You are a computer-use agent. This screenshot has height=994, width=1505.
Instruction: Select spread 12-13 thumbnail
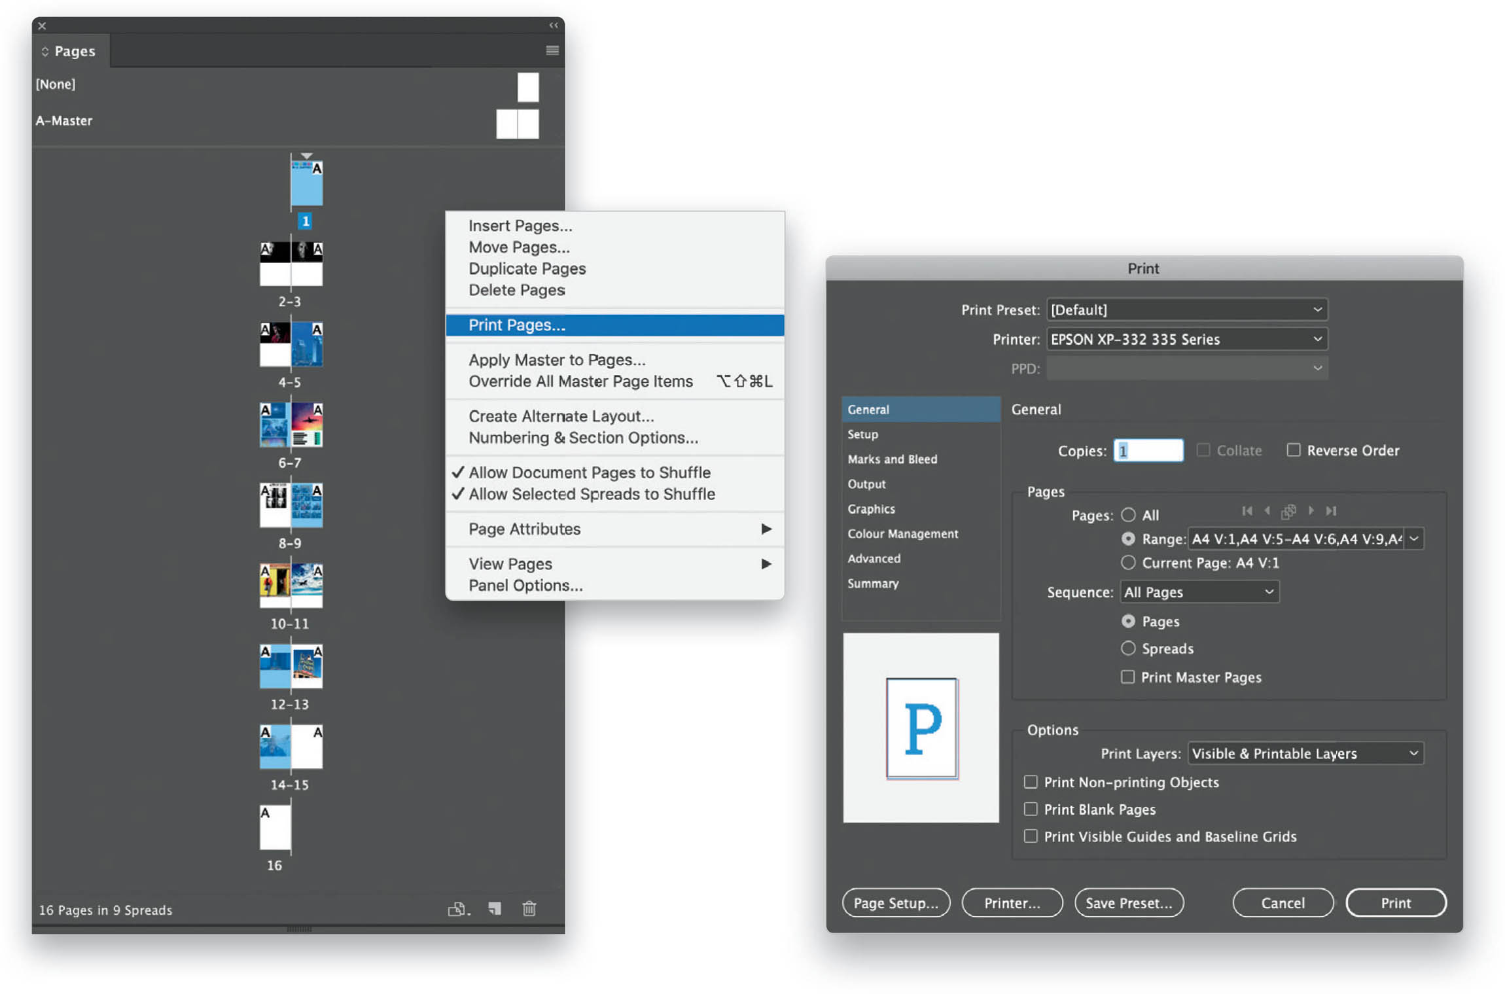(291, 666)
